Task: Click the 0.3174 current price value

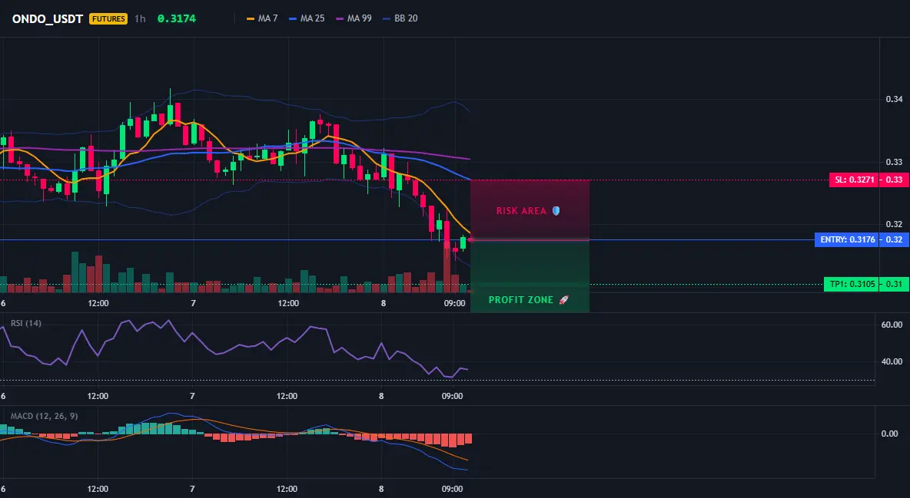Action: (x=177, y=18)
